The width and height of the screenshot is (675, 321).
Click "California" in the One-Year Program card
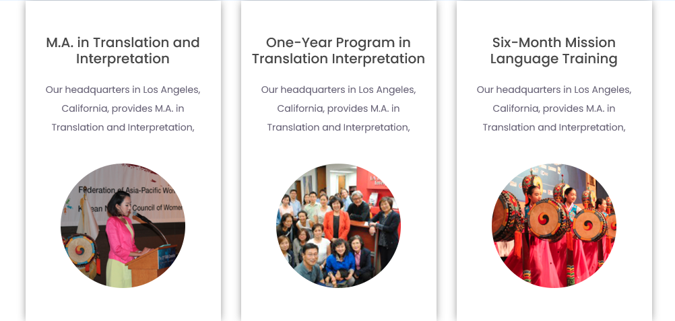[298, 108]
